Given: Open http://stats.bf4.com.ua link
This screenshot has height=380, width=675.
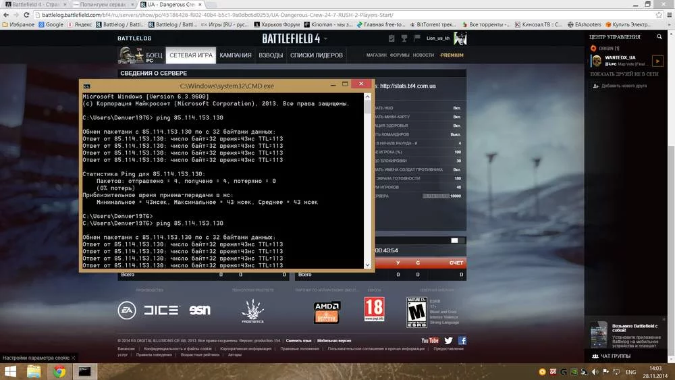Looking at the screenshot, I should [408, 86].
